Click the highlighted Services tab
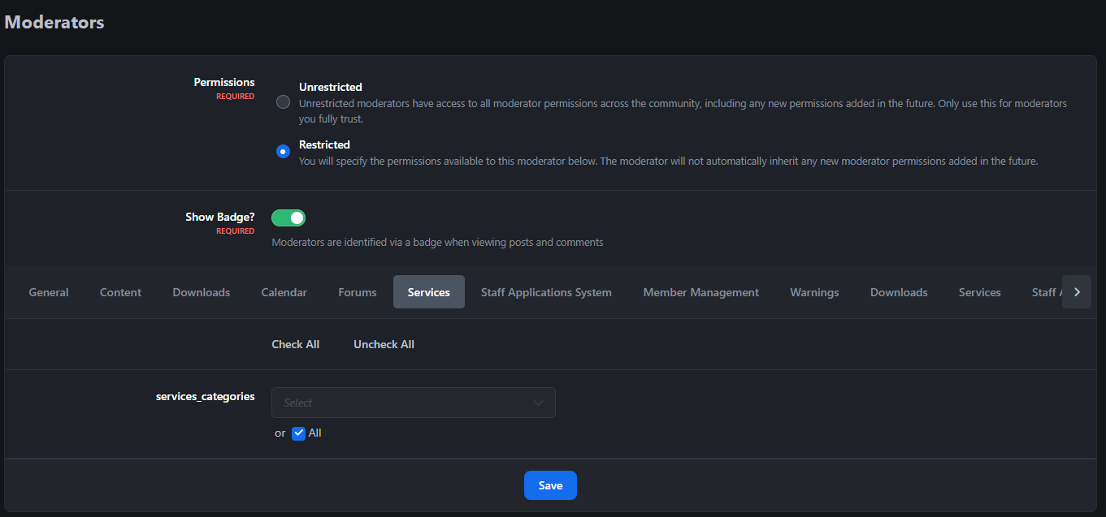This screenshot has width=1106, height=517. coord(428,292)
